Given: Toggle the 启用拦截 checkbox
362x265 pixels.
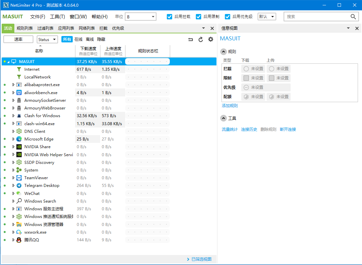Looking at the screenshot, I should [x=169, y=17].
